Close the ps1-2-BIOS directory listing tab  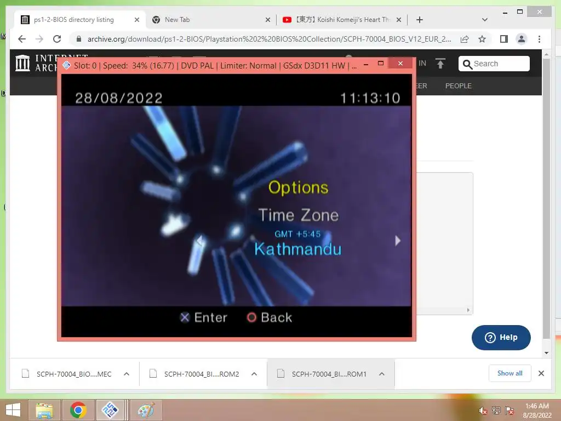pyautogui.click(x=136, y=20)
